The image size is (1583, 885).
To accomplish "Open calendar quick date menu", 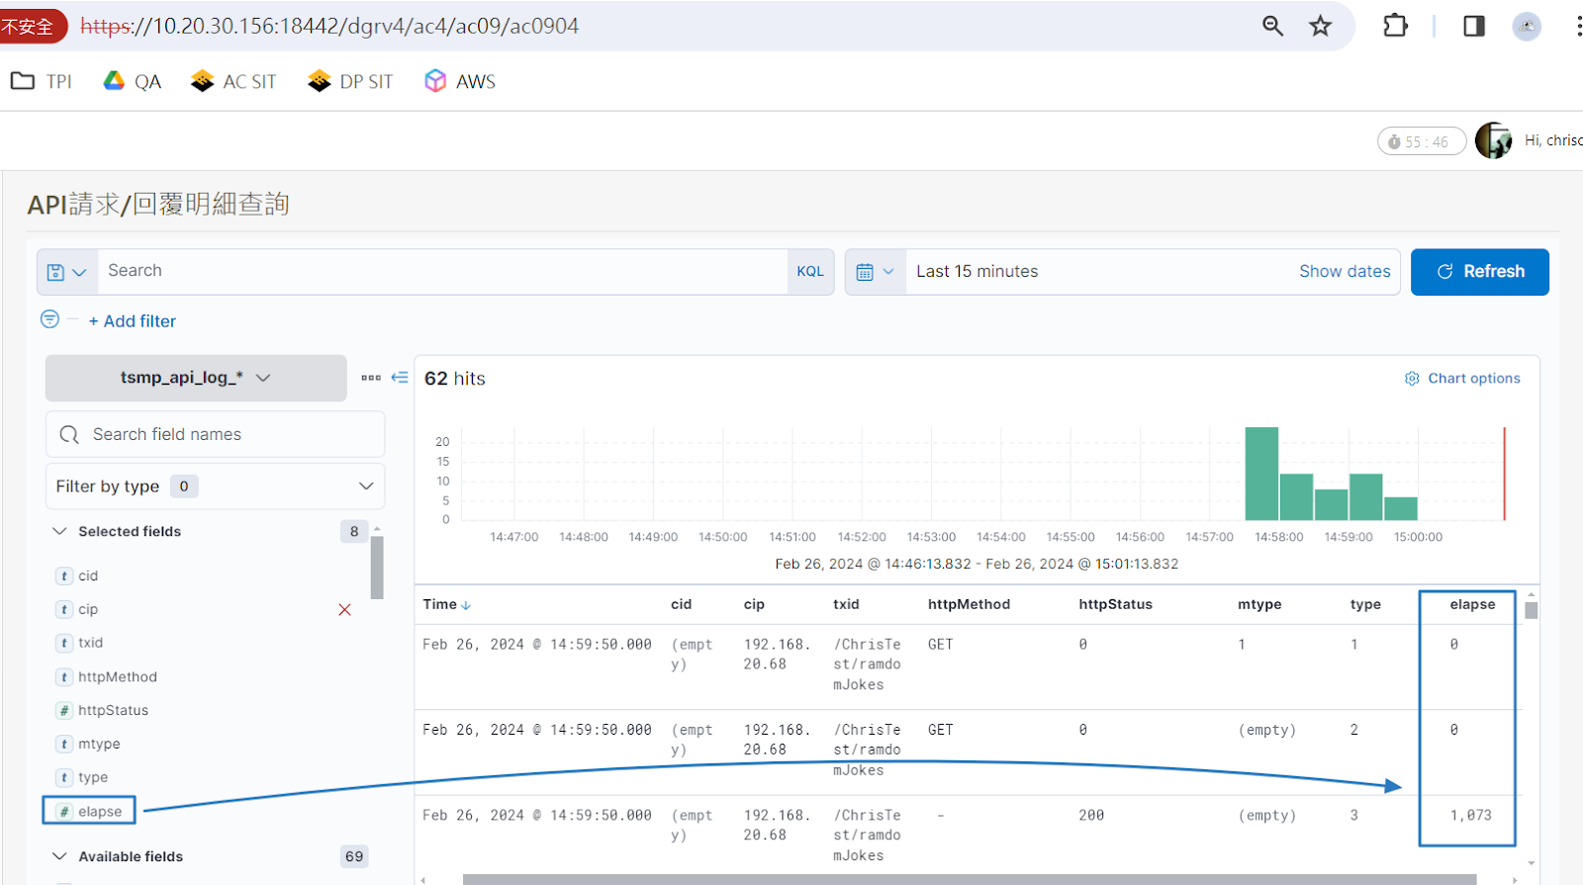I will coord(875,272).
